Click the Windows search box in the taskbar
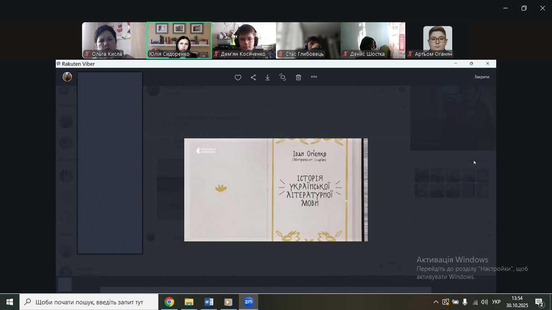This screenshot has height=310, width=552. coord(89,302)
